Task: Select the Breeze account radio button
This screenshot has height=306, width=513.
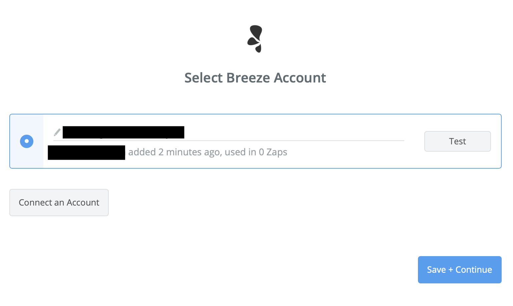Action: [x=27, y=141]
